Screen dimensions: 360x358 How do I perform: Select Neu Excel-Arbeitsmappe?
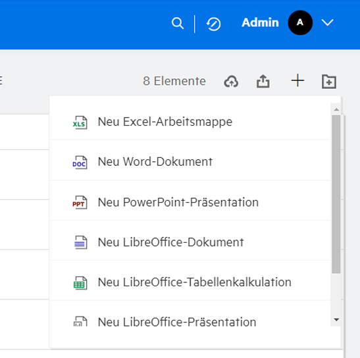190,122
